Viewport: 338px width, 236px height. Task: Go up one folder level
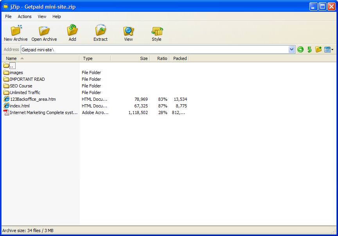click(309, 49)
